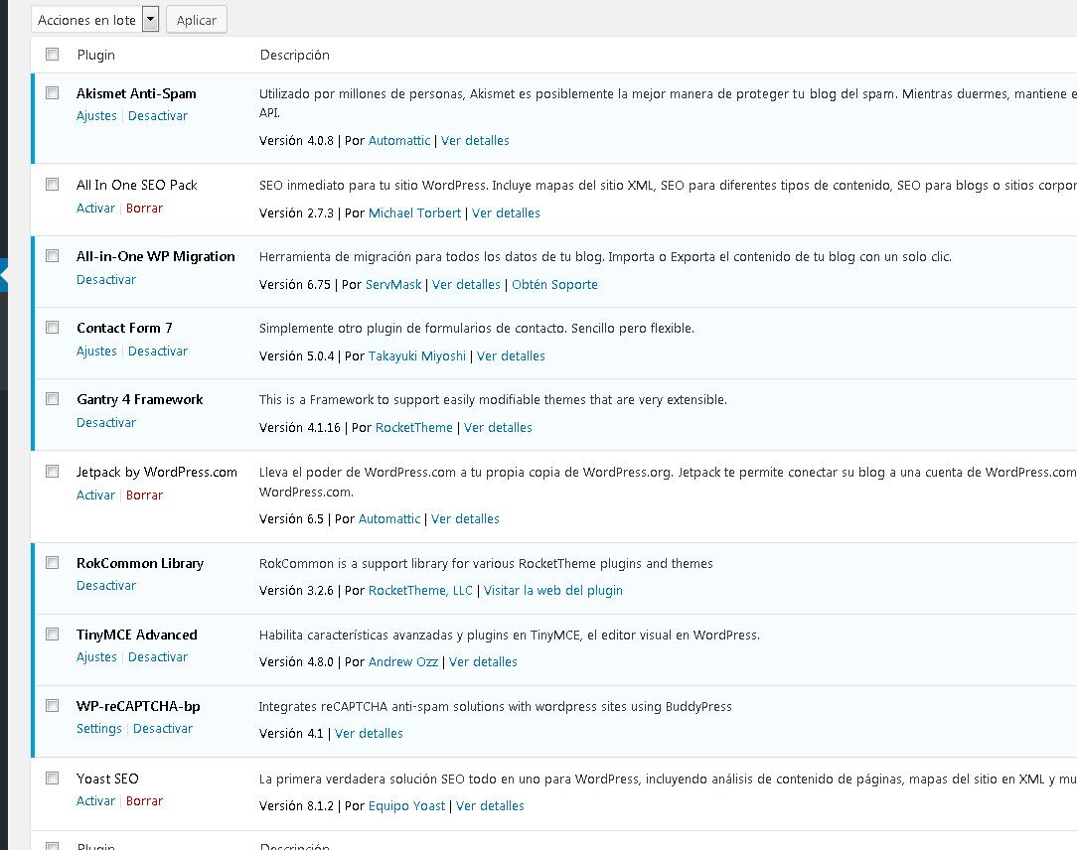Click Ver detalles for WP-reCAPTCHA-bp
This screenshot has height=850, width=1077.
(x=369, y=733)
